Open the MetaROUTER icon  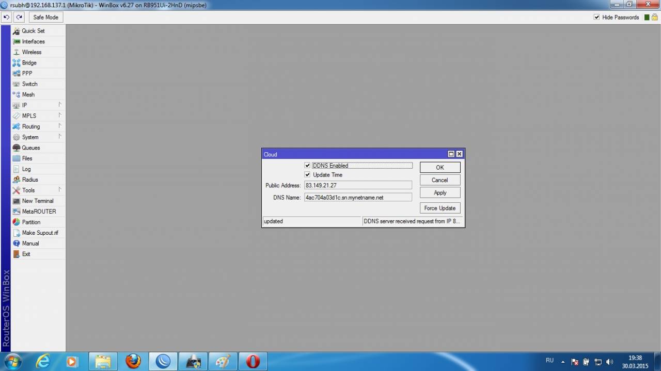(x=16, y=212)
